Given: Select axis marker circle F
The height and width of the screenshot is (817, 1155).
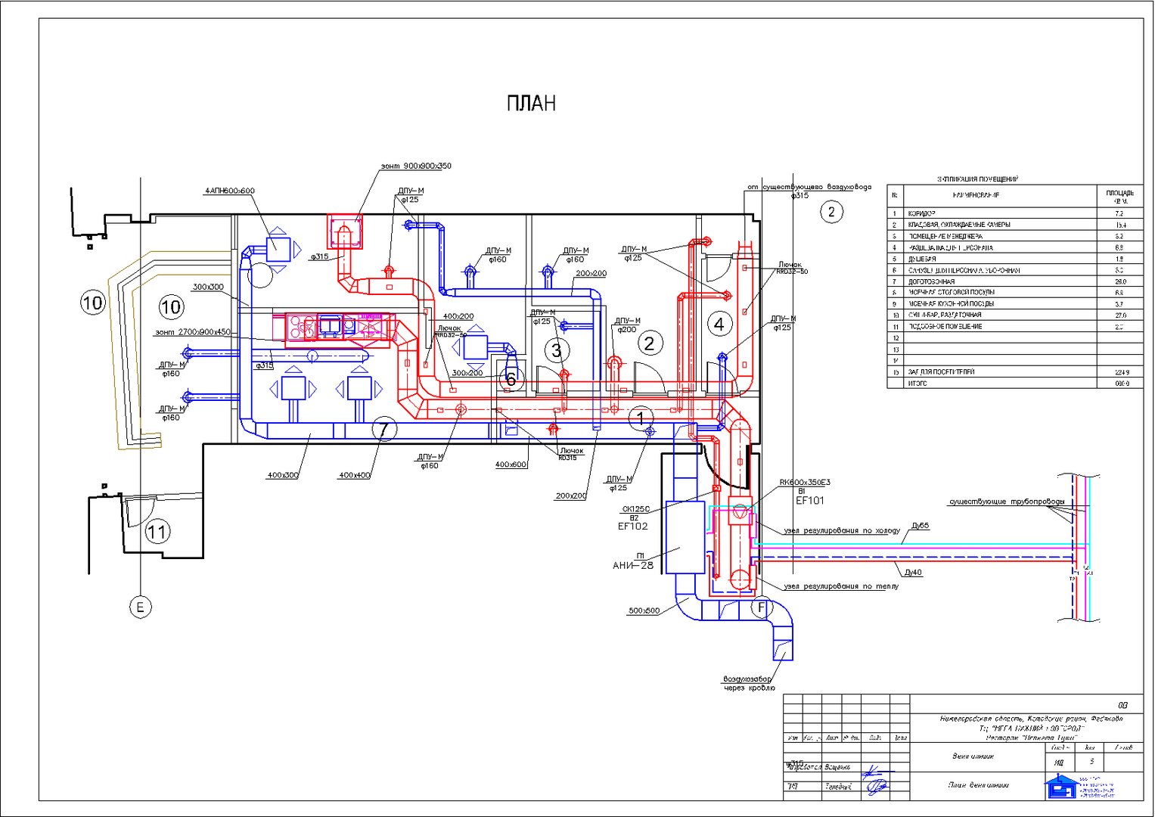Looking at the screenshot, I should 762,607.
